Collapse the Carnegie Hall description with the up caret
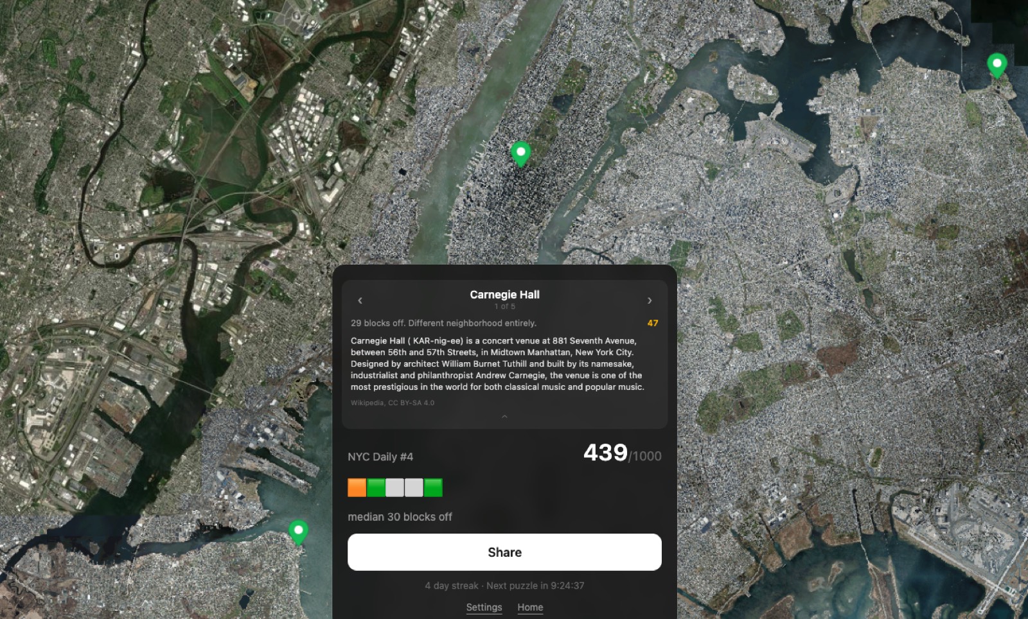This screenshot has height=619, width=1028. [x=504, y=417]
